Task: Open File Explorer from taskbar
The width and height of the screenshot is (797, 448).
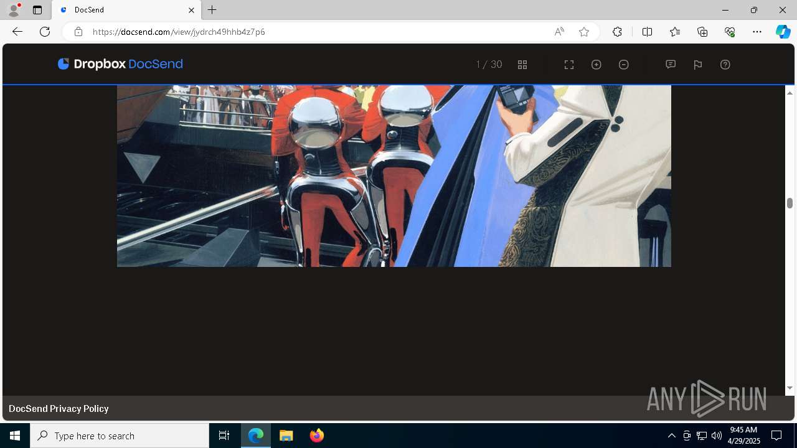Action: [286, 436]
